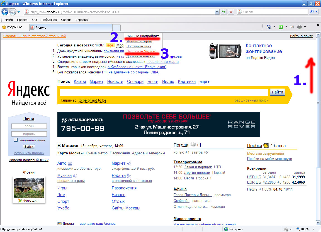This screenshot has width=321, height=232.
Task: Open the Файл menu
Action: (x=9, y=20)
